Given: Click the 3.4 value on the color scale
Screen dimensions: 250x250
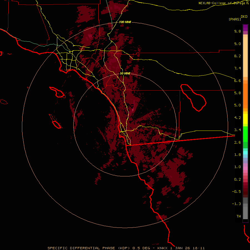Looking at the screenshot, I should (x=237, y=130).
